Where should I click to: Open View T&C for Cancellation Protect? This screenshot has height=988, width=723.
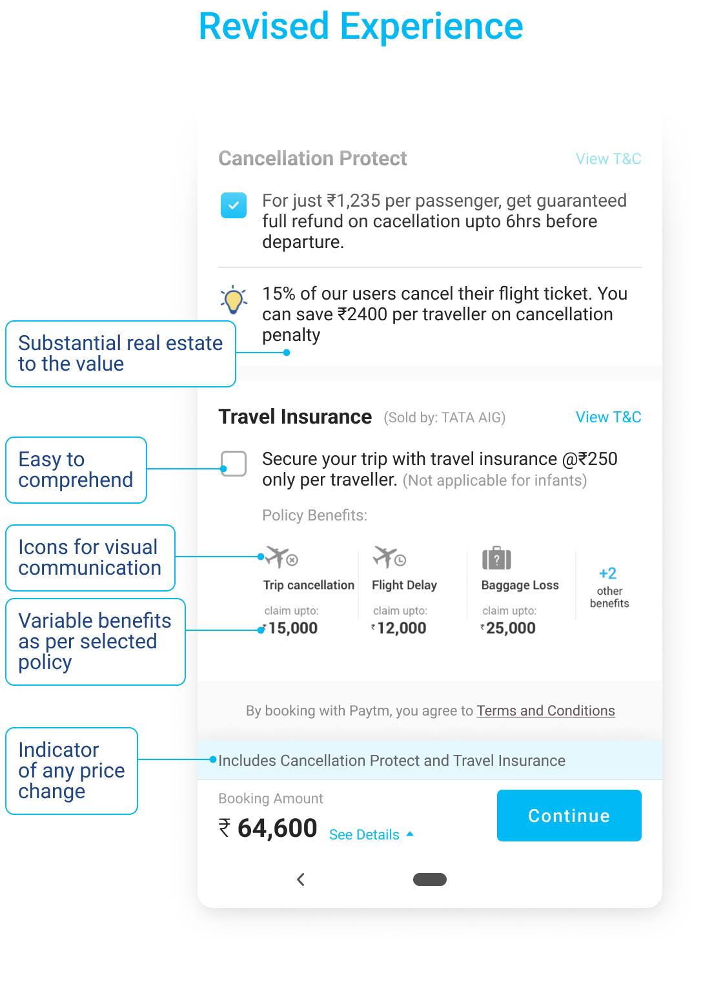tap(608, 159)
